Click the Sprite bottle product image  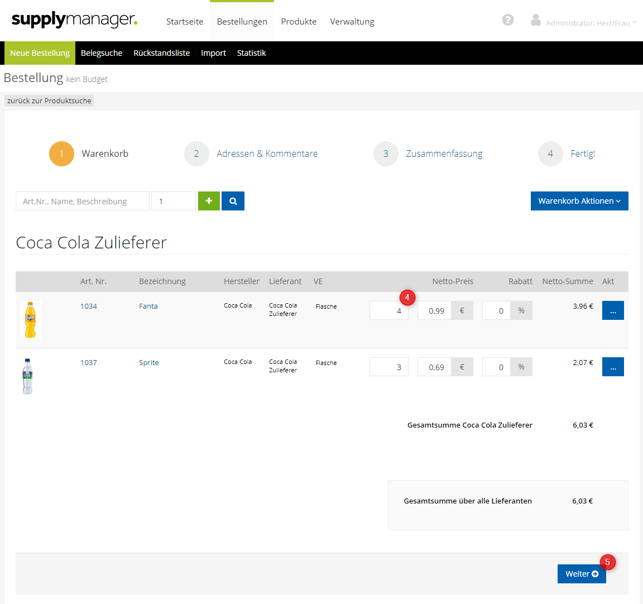click(27, 376)
